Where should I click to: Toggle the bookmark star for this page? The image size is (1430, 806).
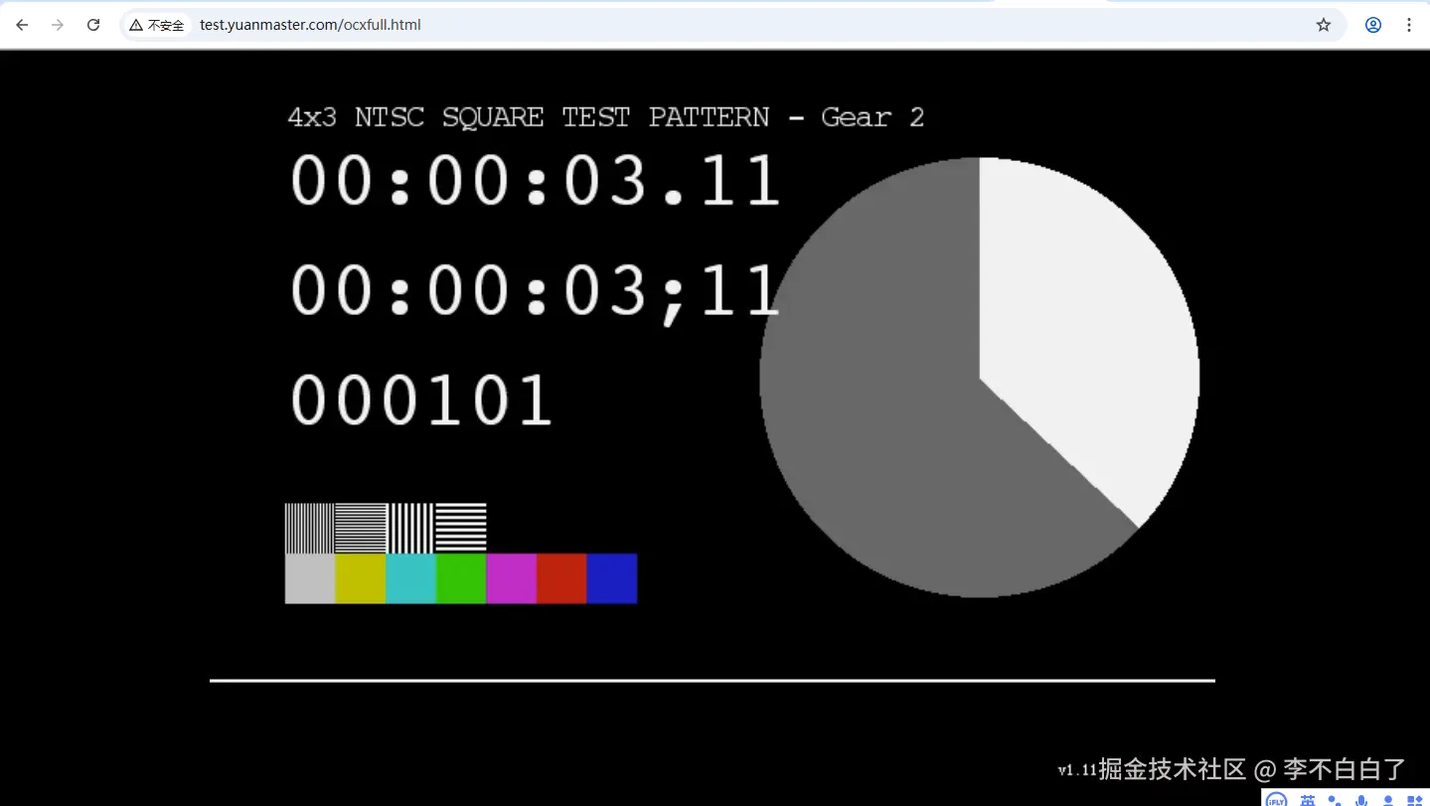tap(1323, 25)
